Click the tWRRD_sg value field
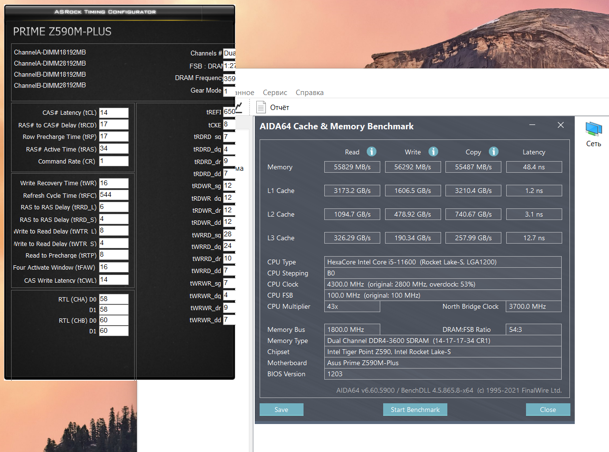609x452 pixels. (x=229, y=234)
